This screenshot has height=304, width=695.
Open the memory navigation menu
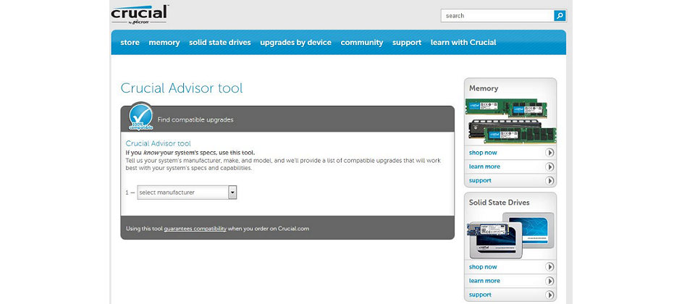164,43
